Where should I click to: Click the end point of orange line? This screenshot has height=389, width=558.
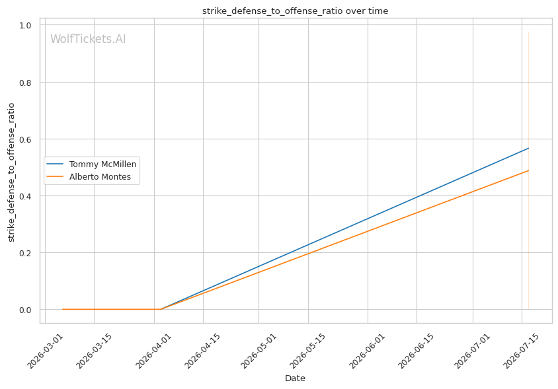click(528, 170)
